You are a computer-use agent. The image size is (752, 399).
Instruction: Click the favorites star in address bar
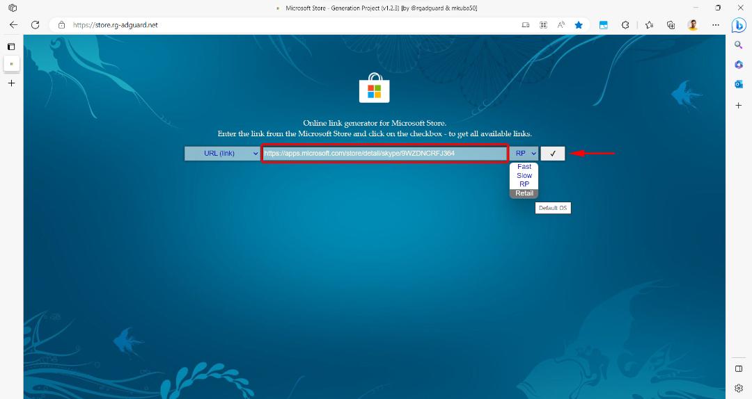[x=579, y=25]
